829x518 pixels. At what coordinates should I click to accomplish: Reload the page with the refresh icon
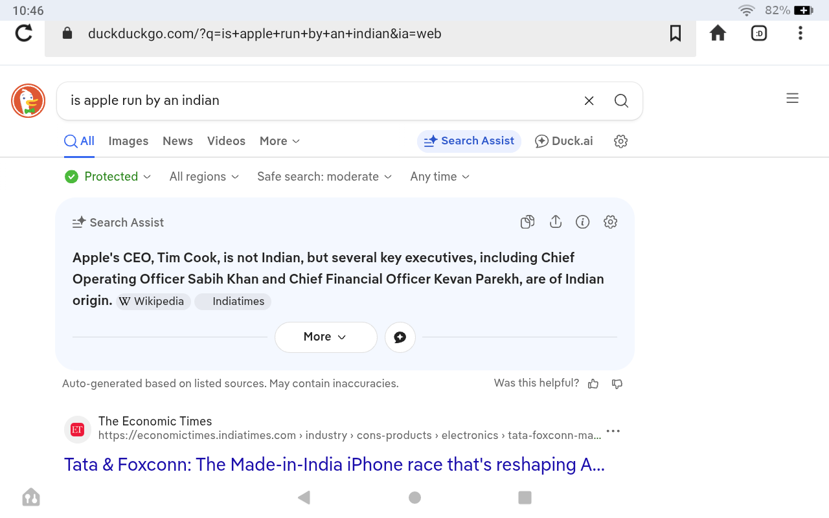(x=24, y=33)
